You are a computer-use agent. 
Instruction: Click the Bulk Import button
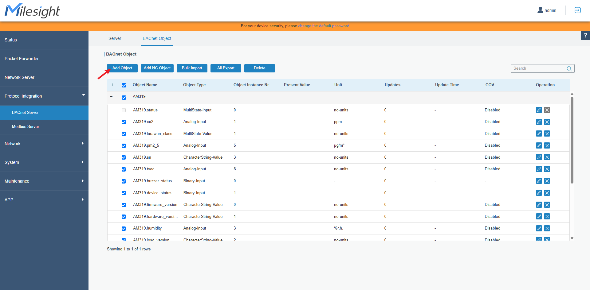coord(192,68)
